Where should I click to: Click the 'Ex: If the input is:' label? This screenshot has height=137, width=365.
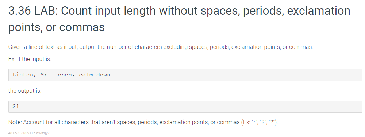point(30,59)
